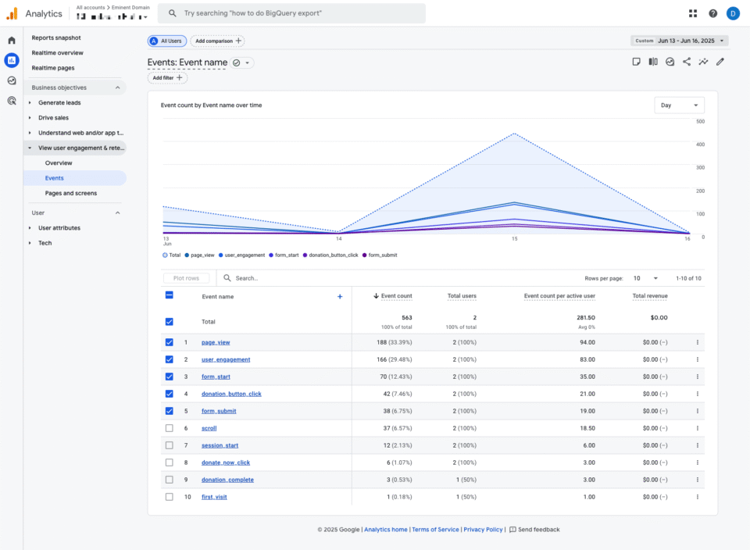Open row menu for form_start
This screenshot has width=750, height=550.
[698, 377]
